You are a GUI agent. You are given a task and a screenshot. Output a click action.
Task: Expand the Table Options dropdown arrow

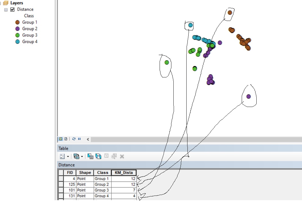[x=68, y=157]
